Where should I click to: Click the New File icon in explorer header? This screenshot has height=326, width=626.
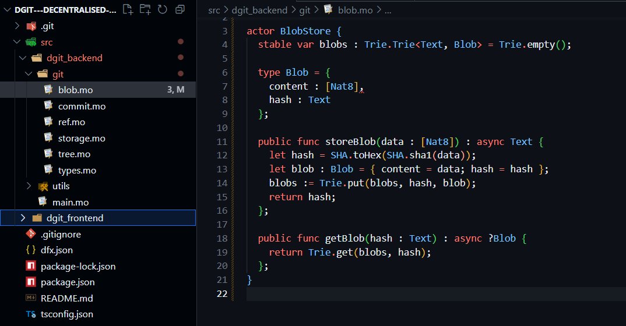coord(128,9)
